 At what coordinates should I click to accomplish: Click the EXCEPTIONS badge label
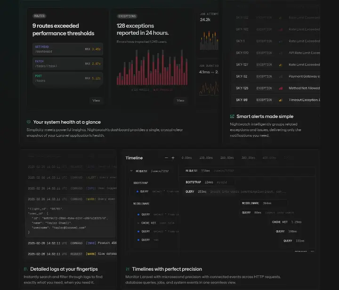[127, 16]
